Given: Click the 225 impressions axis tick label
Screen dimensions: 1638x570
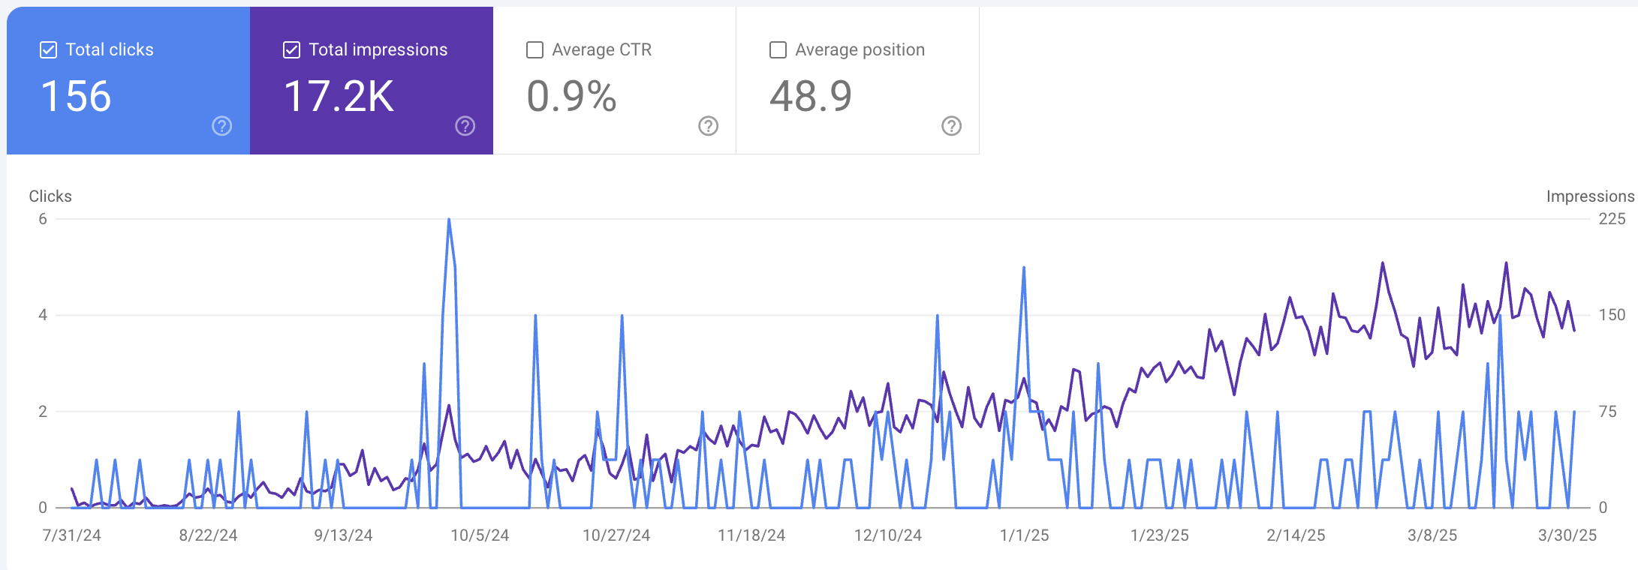Looking at the screenshot, I should (1611, 219).
